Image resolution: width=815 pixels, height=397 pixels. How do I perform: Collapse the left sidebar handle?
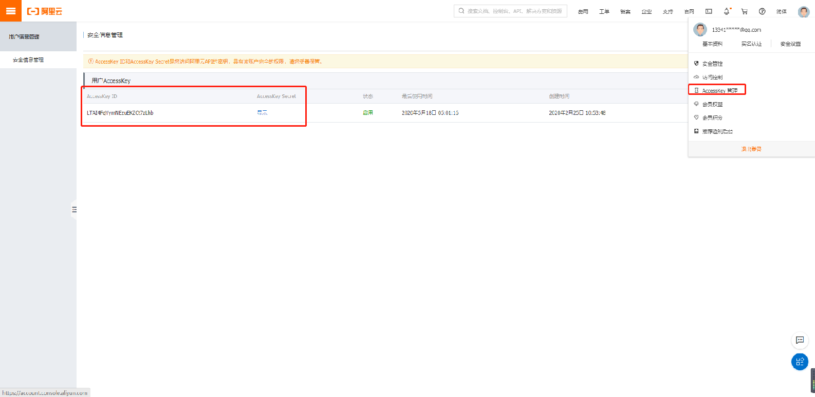click(x=74, y=210)
